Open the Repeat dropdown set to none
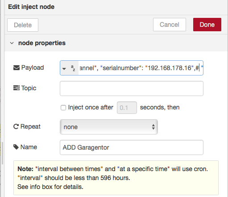228x197 pixels. click(x=109, y=127)
